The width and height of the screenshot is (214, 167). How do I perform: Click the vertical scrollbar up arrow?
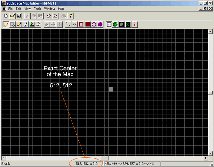[x=210, y=31]
